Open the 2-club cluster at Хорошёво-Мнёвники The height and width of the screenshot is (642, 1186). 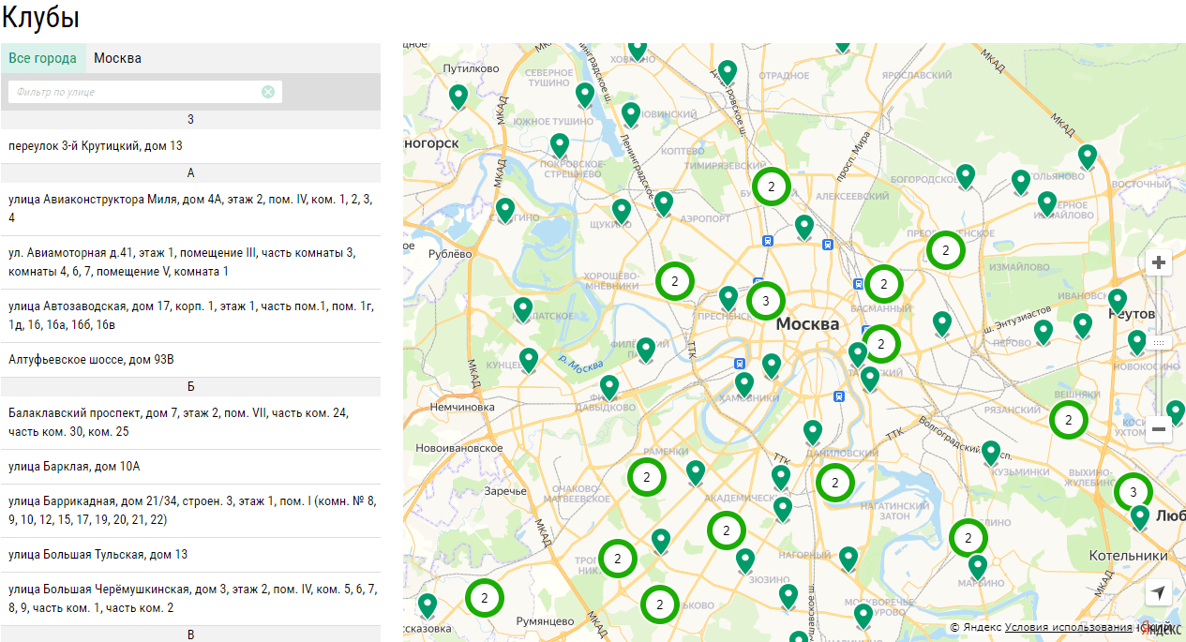pyautogui.click(x=673, y=280)
